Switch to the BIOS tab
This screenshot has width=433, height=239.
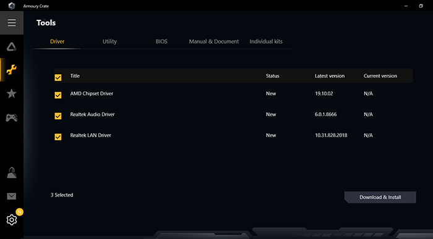click(x=161, y=41)
